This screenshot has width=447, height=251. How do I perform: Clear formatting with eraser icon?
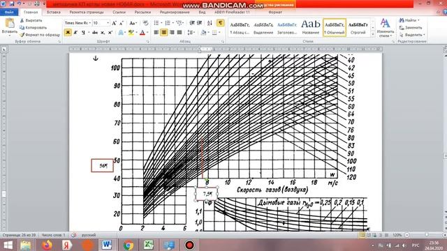[146, 23]
